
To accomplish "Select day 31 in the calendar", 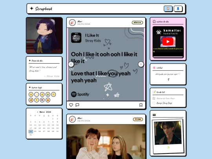I will click(31, 135).
